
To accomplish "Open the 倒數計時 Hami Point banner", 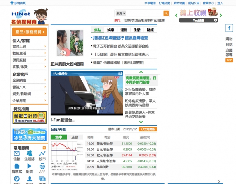I will [x=29, y=117].
